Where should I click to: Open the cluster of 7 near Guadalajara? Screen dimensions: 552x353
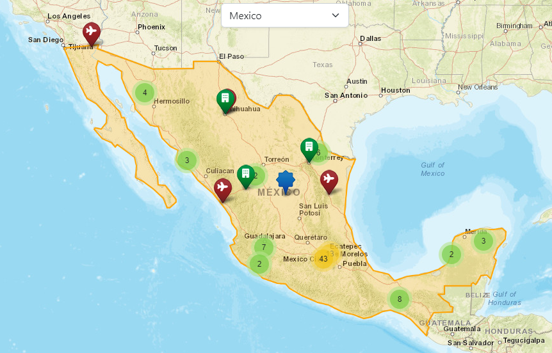pyautogui.click(x=263, y=247)
